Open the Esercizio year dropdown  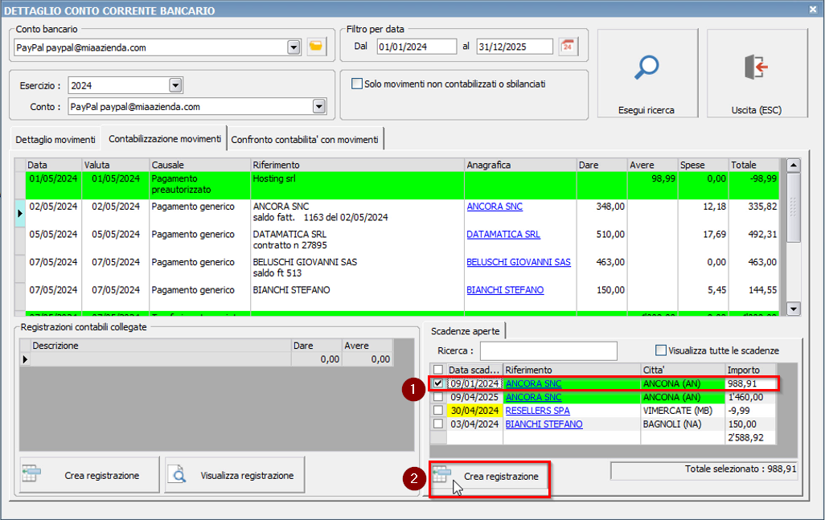[176, 85]
